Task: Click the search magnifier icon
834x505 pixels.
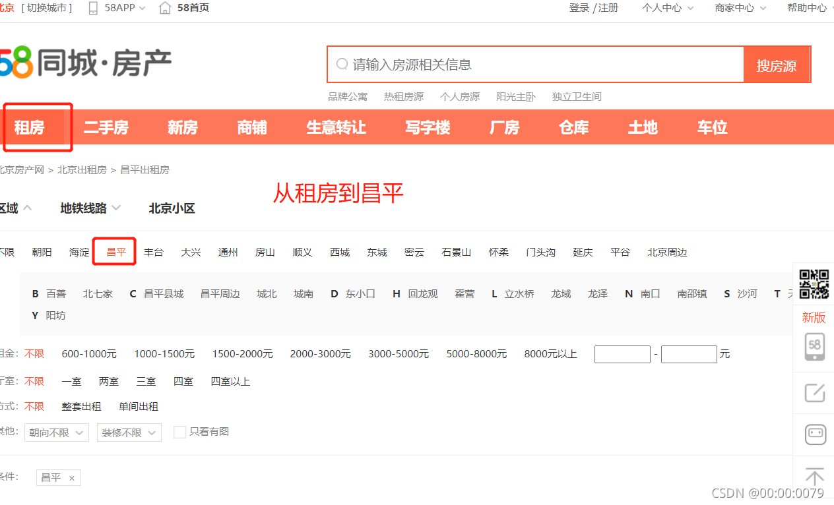Action: [x=342, y=64]
